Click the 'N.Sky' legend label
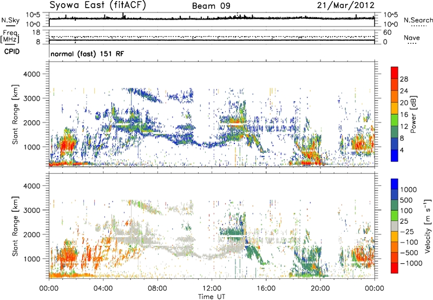 (10, 20)
